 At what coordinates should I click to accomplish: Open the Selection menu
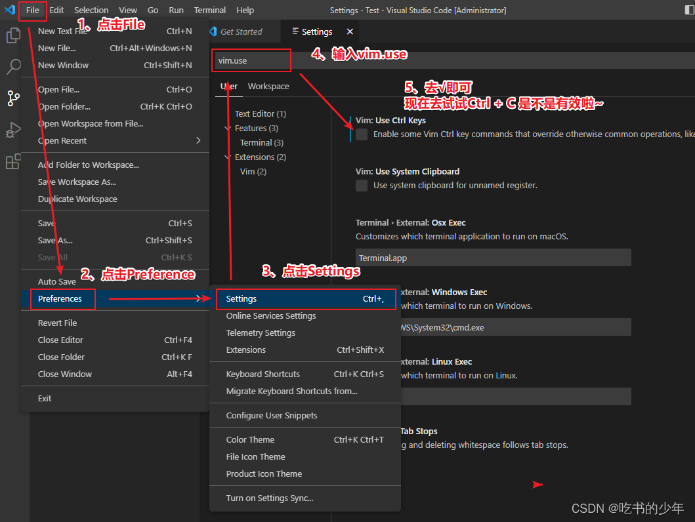point(91,10)
